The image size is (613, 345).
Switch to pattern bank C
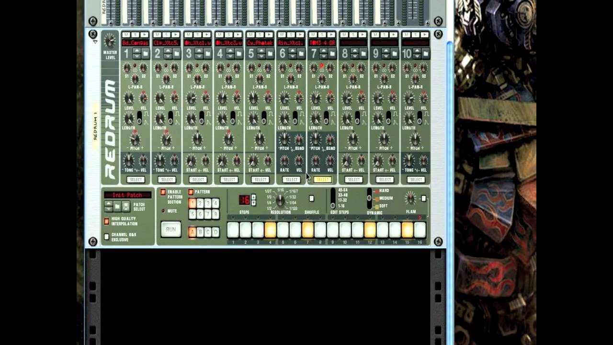tap(208, 232)
